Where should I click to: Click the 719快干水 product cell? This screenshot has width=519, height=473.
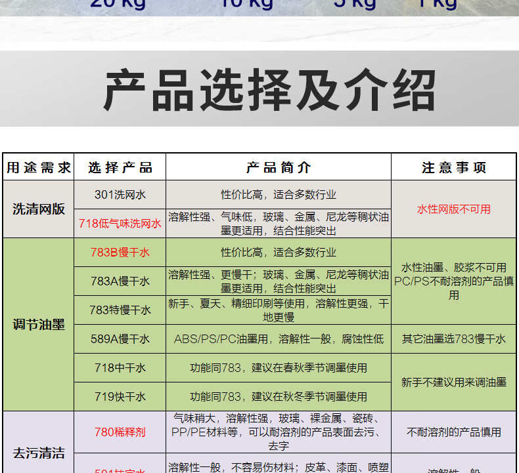tap(120, 397)
